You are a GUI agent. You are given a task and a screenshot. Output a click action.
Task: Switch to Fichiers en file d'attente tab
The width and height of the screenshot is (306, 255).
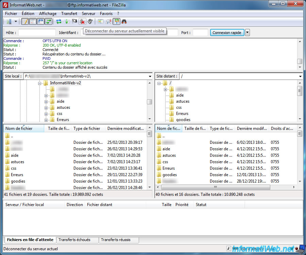pos(30,240)
